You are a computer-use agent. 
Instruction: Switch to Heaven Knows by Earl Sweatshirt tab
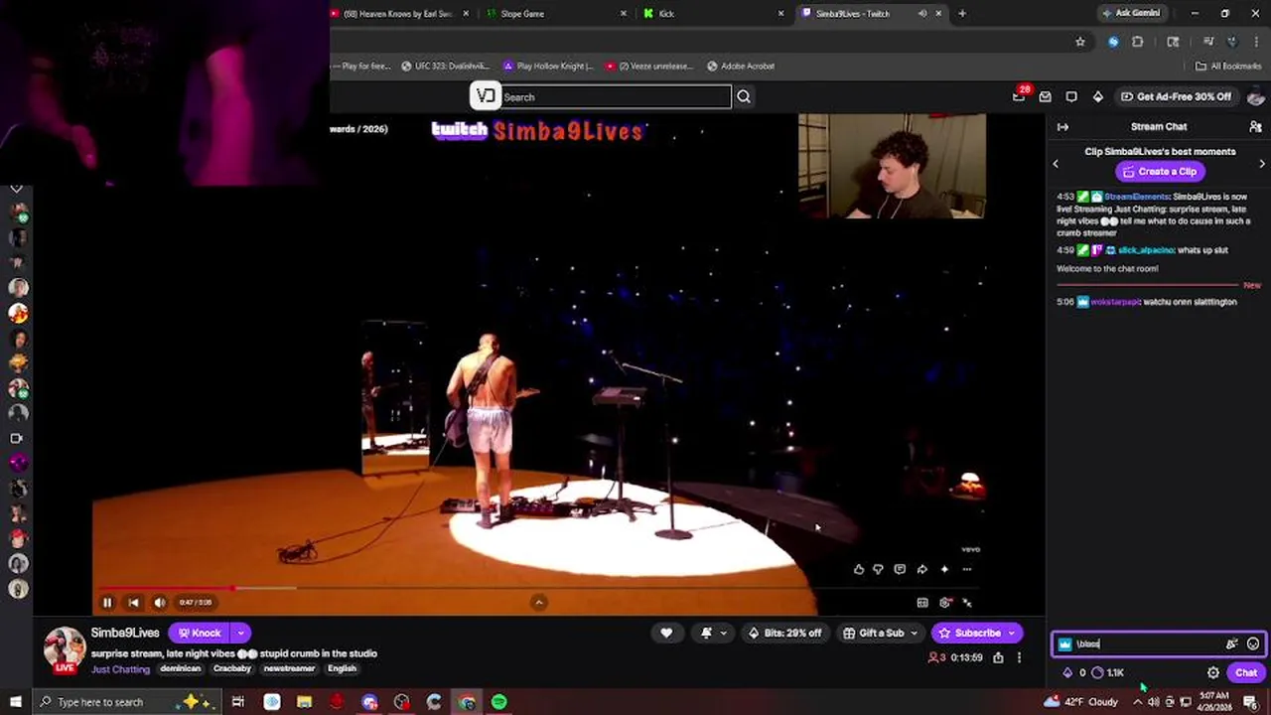pos(401,14)
